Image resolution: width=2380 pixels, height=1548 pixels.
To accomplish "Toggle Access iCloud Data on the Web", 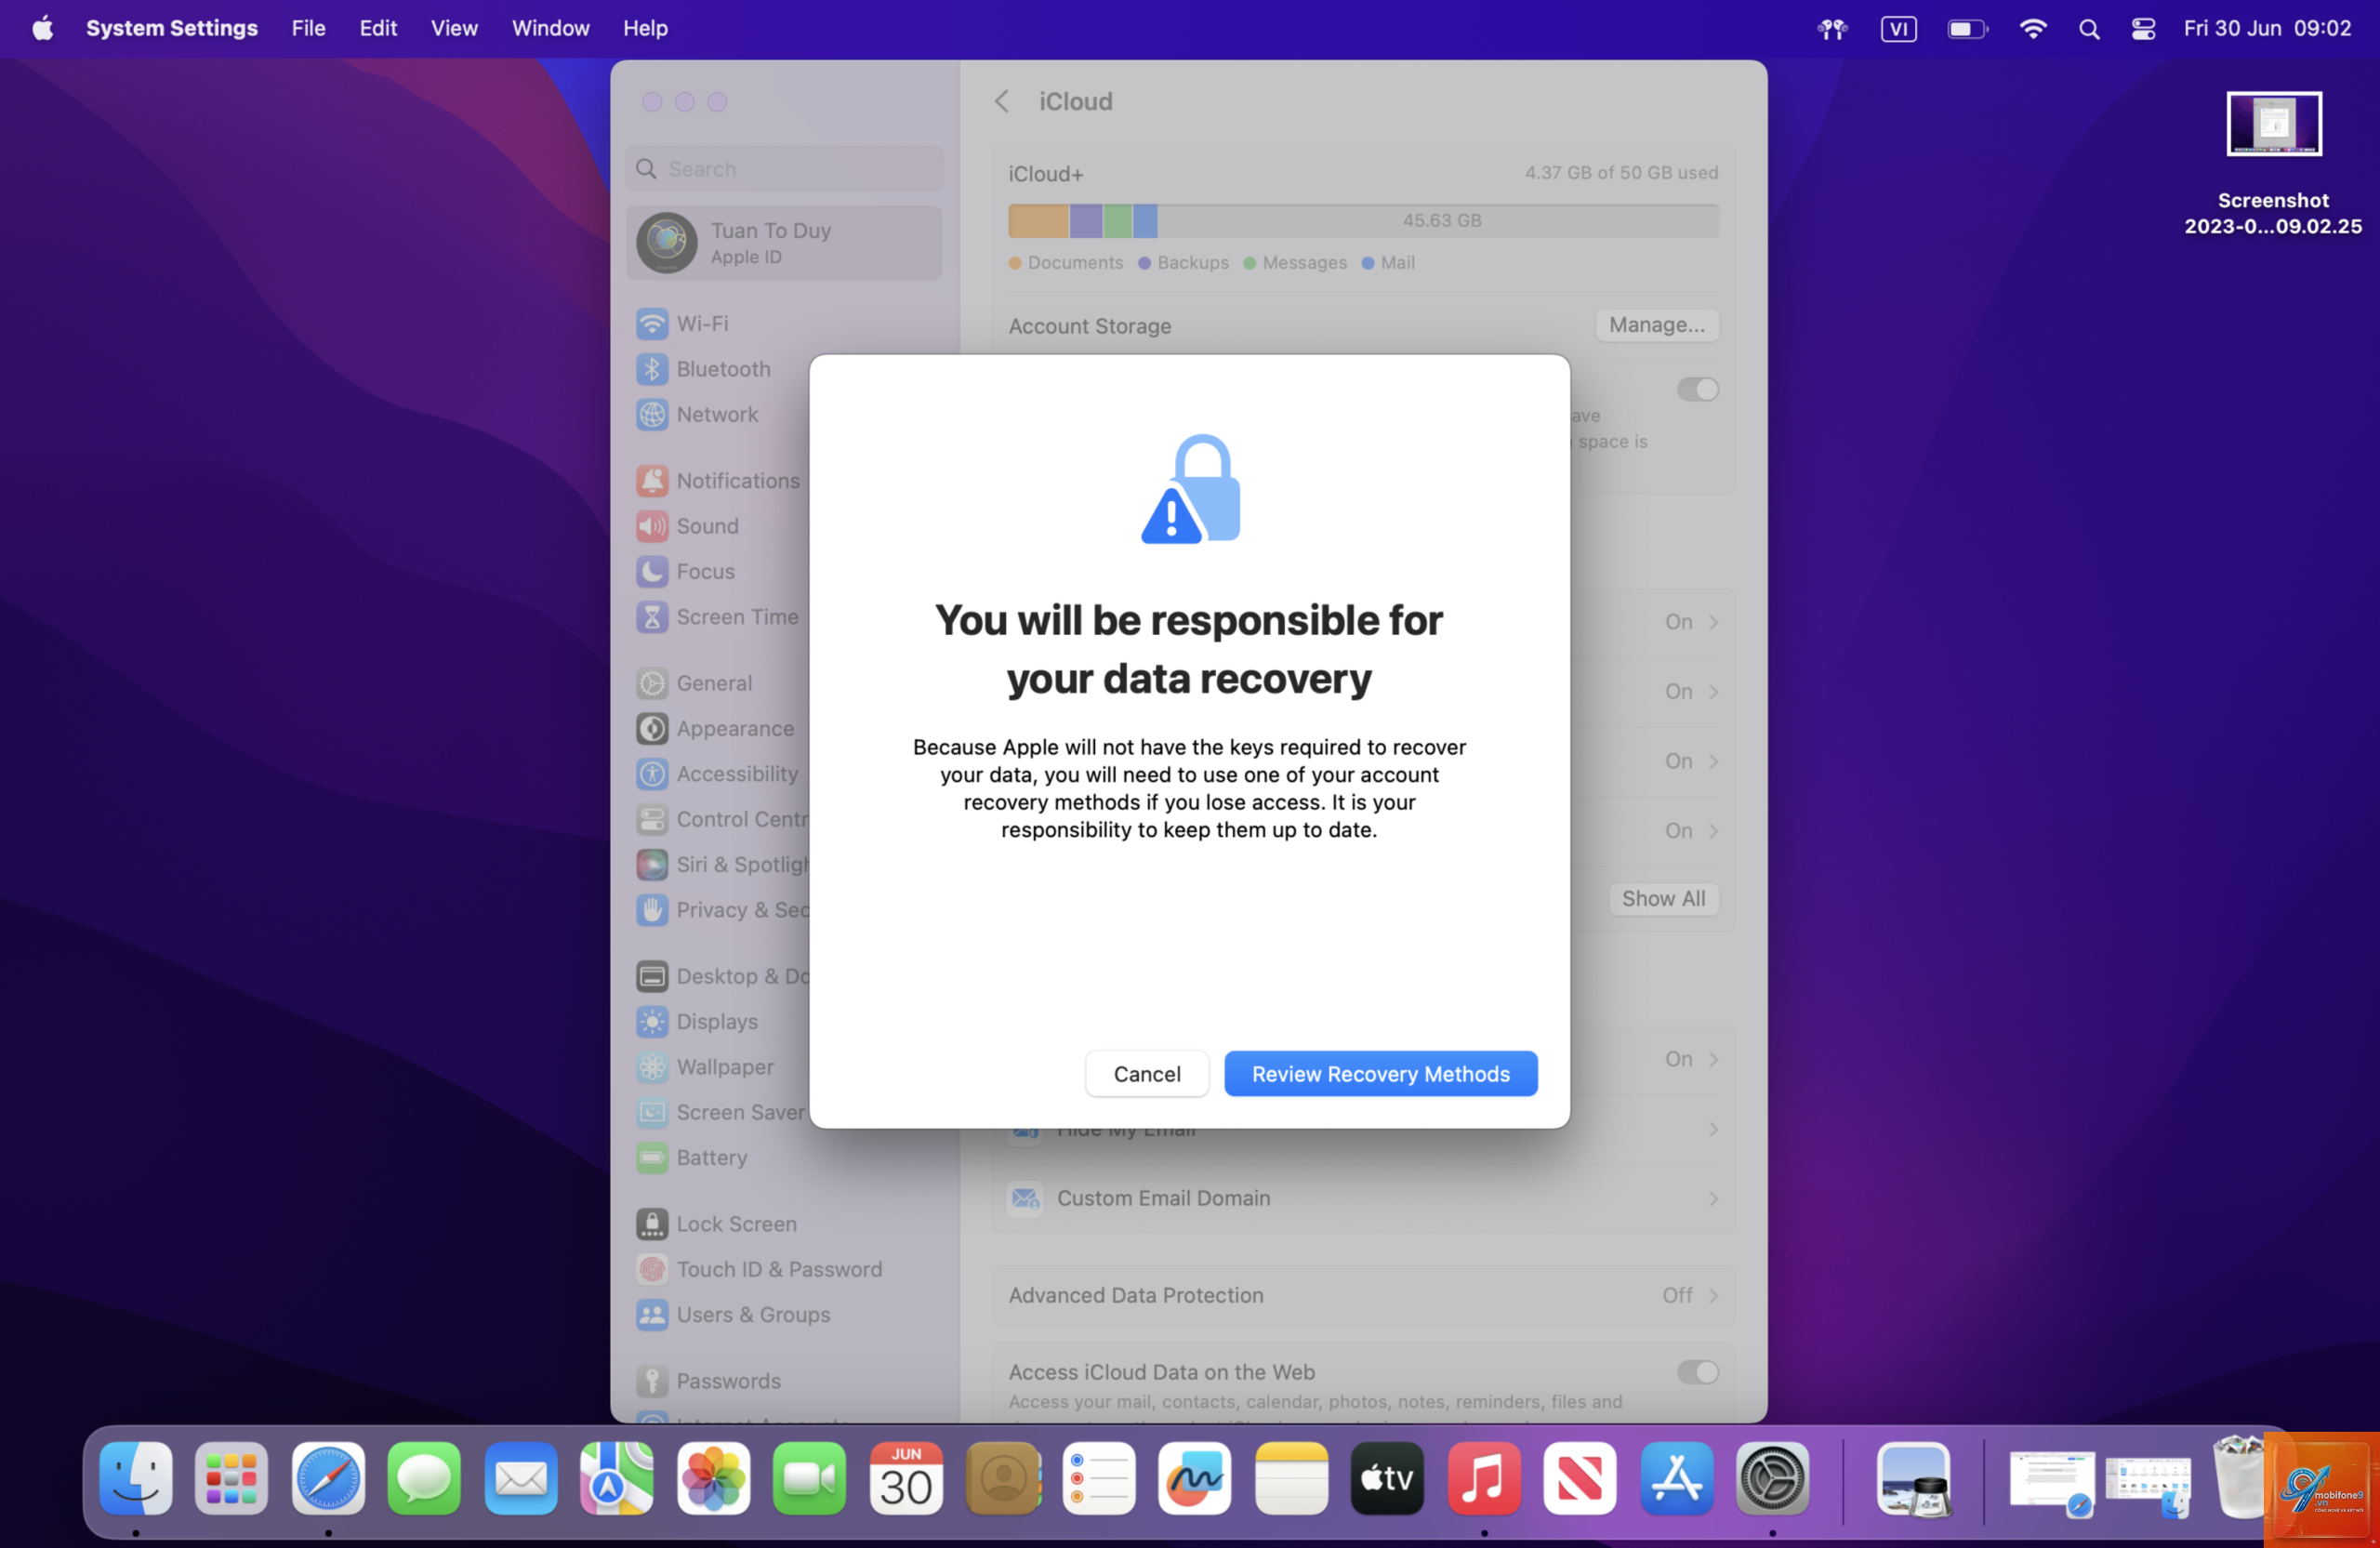I will point(1697,1371).
